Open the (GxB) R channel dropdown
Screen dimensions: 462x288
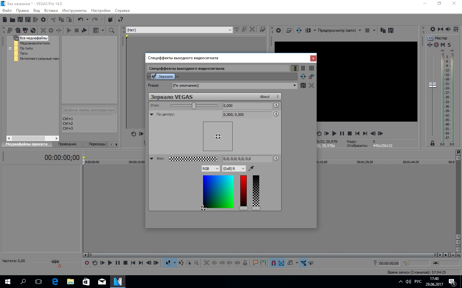[234, 169]
